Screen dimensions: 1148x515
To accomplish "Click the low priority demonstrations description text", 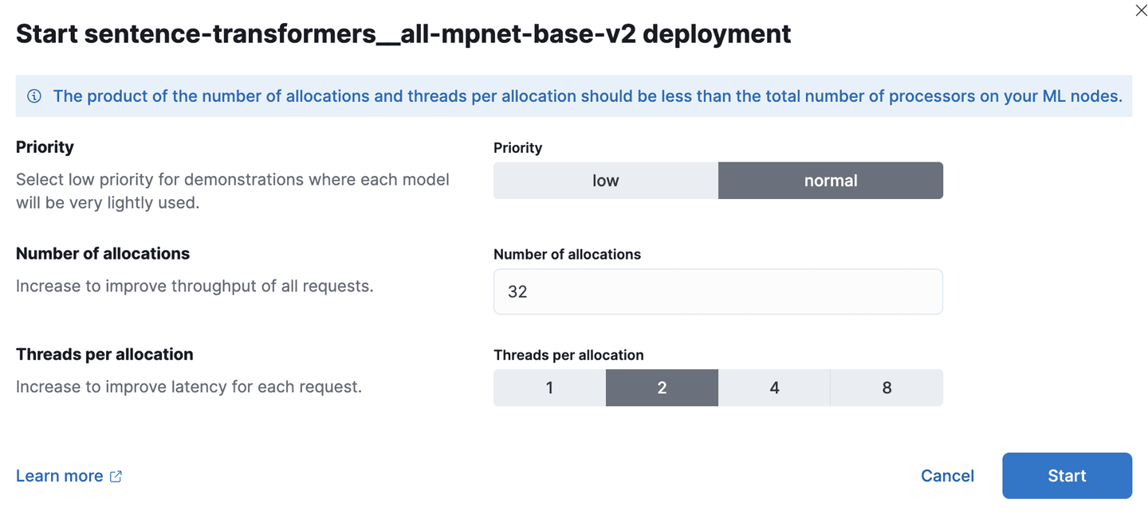I will pos(232,191).
